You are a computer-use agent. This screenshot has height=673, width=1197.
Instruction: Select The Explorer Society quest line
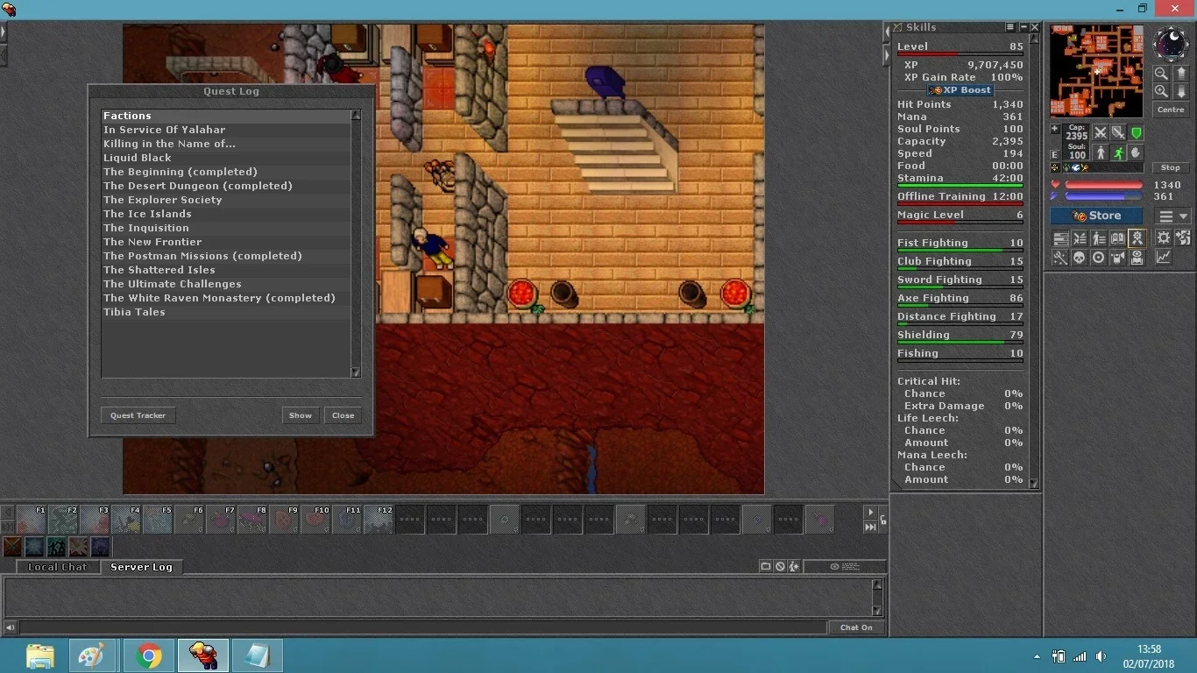[x=226, y=200]
